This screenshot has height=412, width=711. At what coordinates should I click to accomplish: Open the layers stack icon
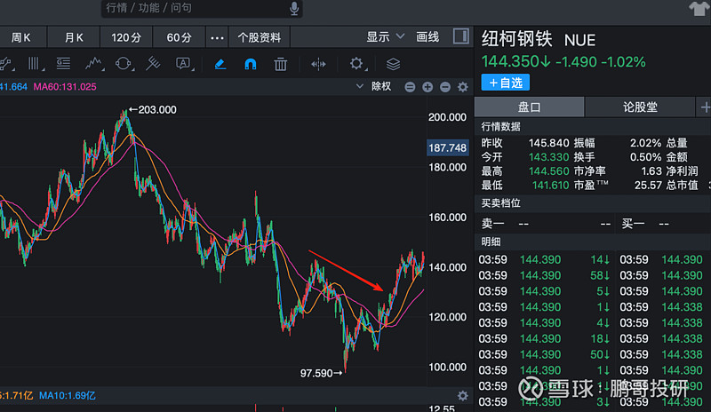coord(393,64)
